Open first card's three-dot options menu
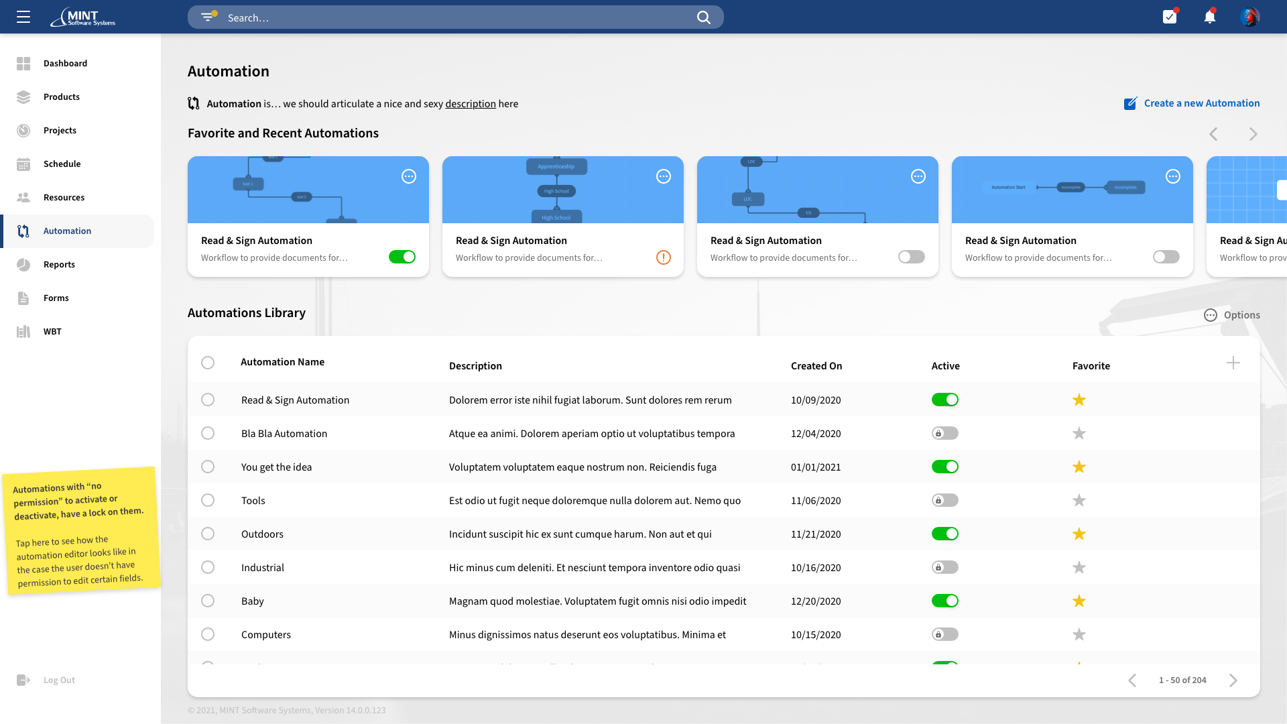Viewport: 1287px width, 724px height. coord(408,176)
